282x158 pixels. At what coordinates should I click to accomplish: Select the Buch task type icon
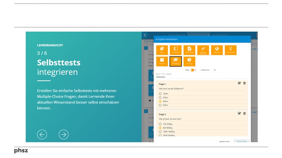(162, 50)
